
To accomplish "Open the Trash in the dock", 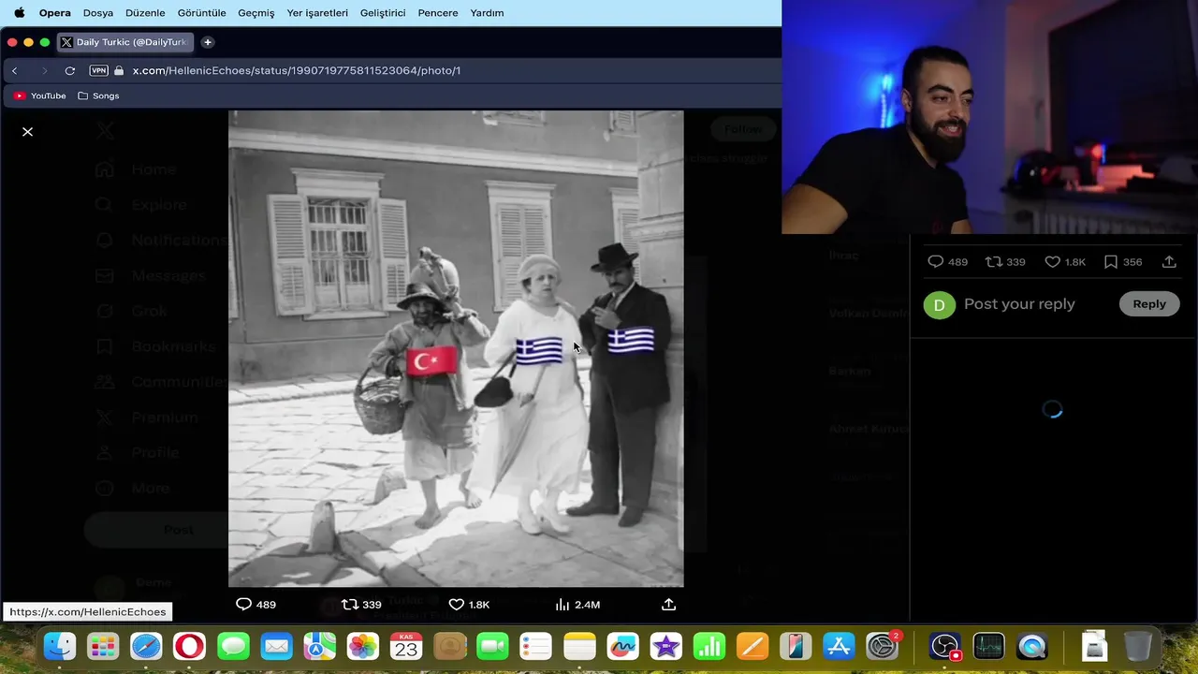I will tap(1137, 646).
